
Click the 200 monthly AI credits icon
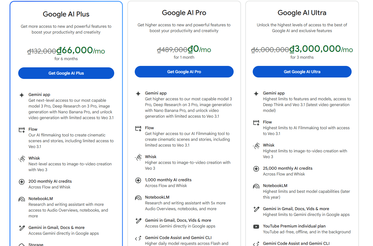(x=22, y=182)
